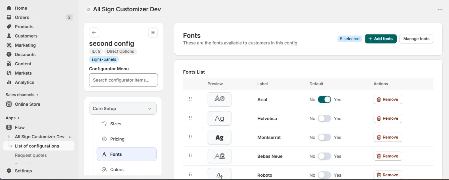The height and width of the screenshot is (180, 449).
Task: Enable Roboto default toggle
Action: coord(324,175)
